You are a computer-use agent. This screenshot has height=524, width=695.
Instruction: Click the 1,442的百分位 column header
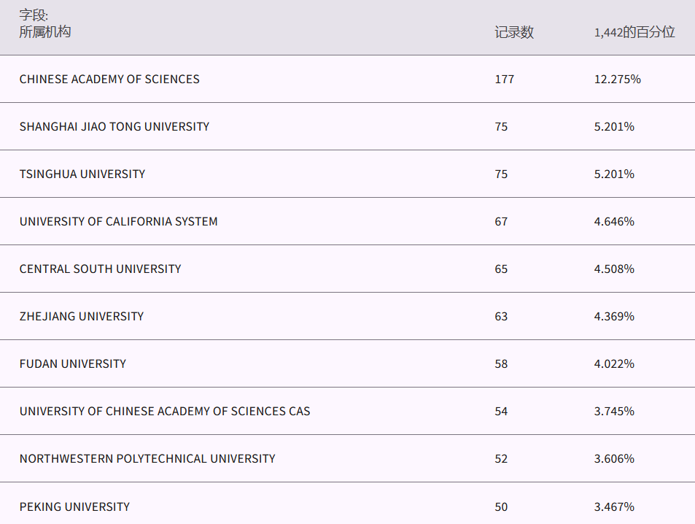click(x=634, y=32)
